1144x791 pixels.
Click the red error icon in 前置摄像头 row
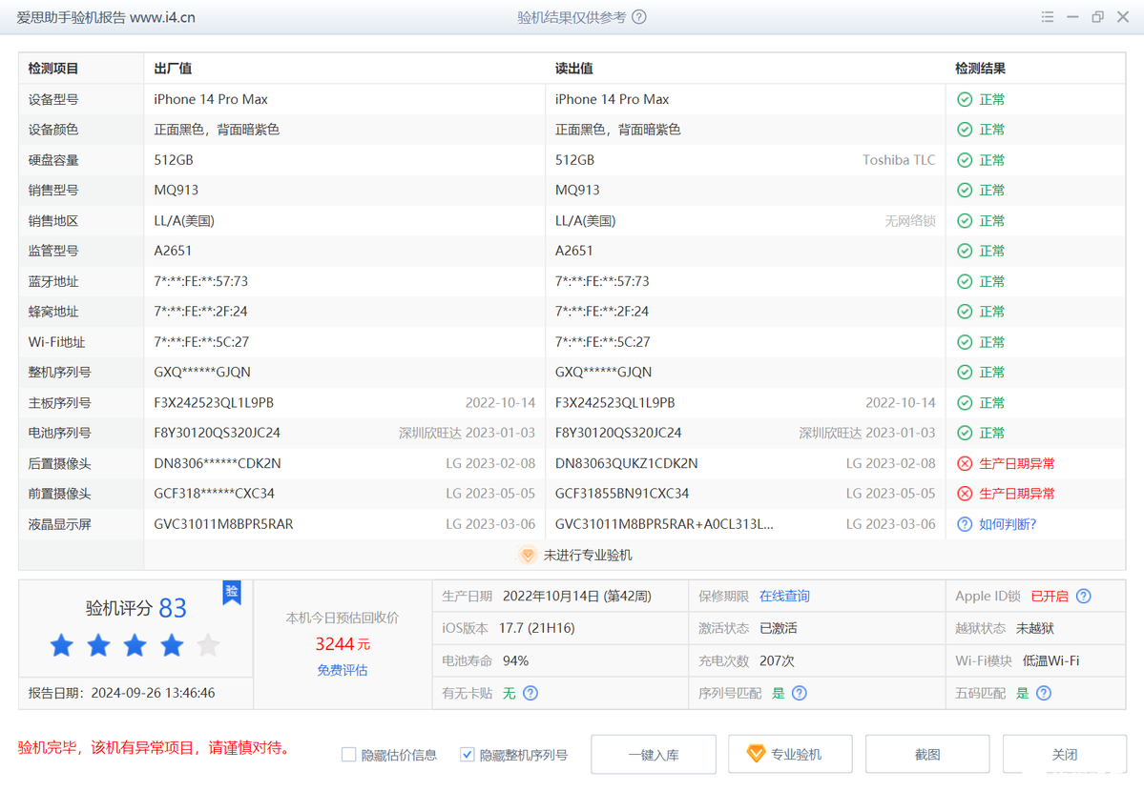click(965, 494)
